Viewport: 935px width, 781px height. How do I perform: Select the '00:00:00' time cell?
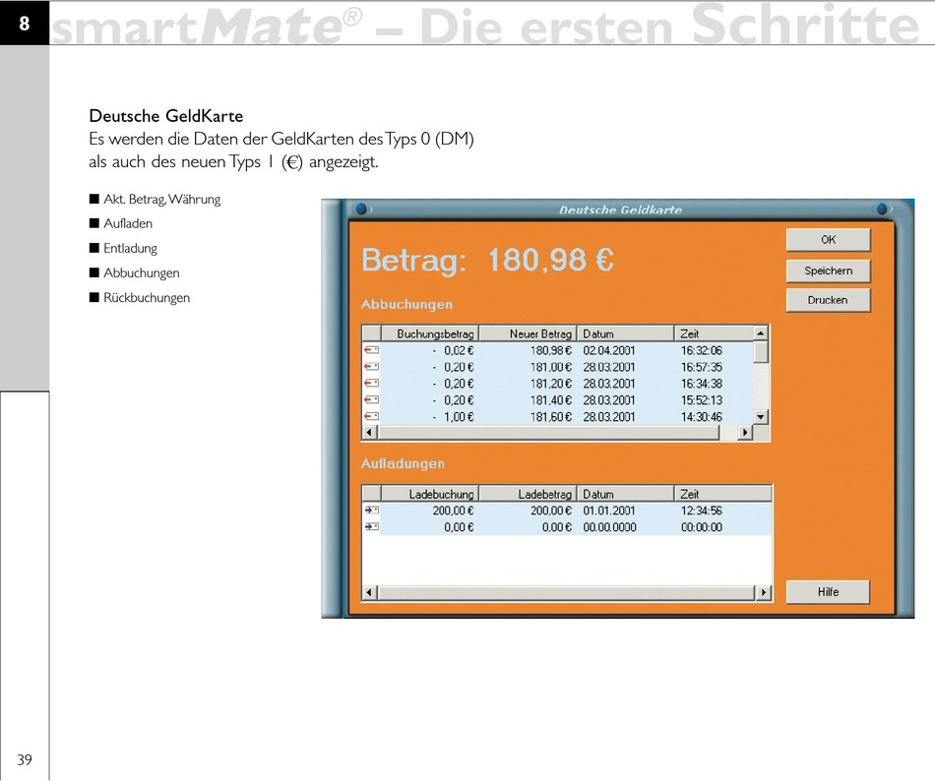[701, 527]
